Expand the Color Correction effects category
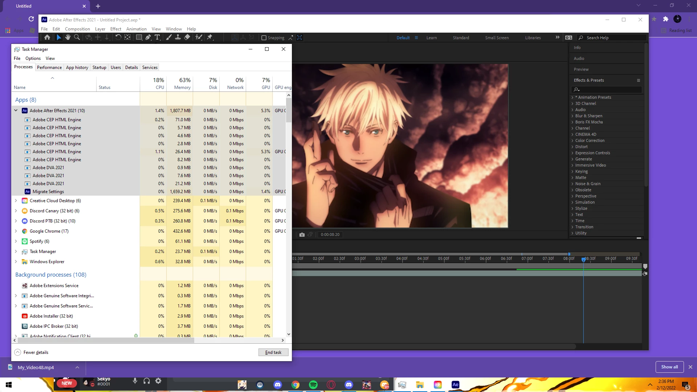697x392 pixels. 572,140
